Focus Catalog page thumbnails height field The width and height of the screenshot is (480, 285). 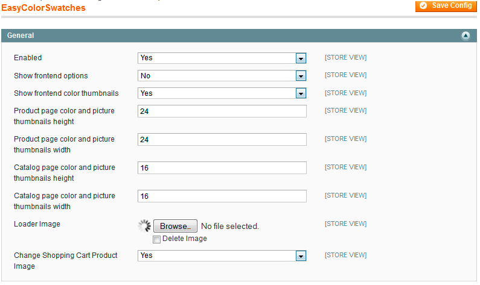[222, 168]
